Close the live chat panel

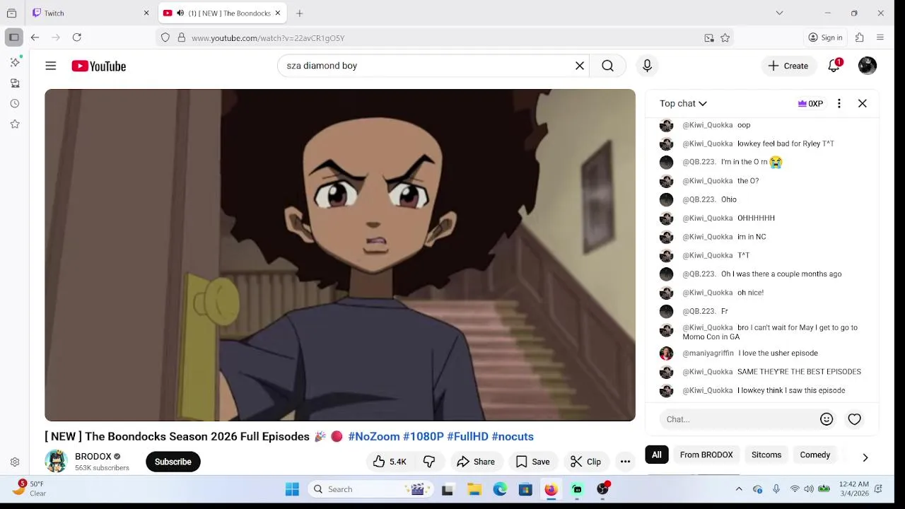pos(863,103)
